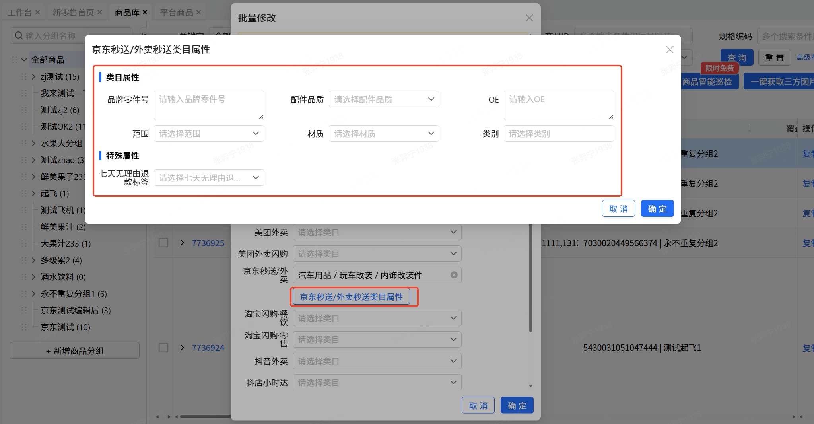
Task: Click the search magnifier in group name box
Action: tap(18, 36)
